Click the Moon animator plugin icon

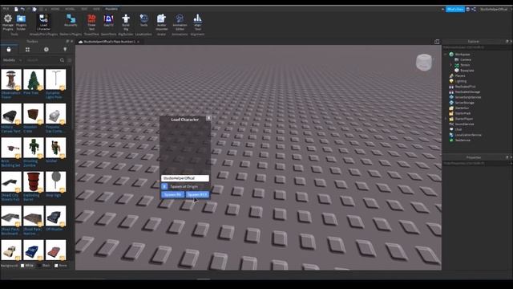pyautogui.click(x=71, y=21)
